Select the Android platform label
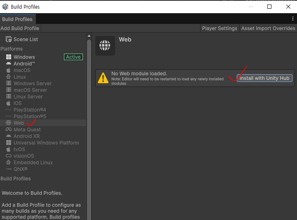 click(x=24, y=63)
